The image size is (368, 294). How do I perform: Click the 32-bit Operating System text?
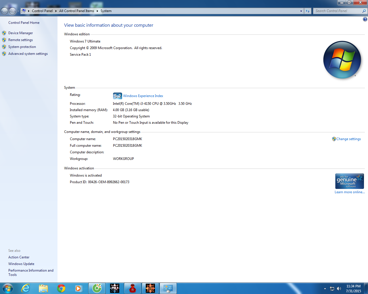[131, 116]
